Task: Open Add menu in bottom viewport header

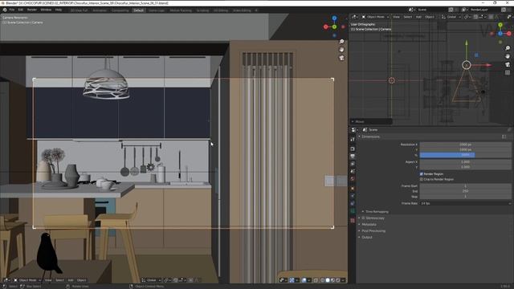Action: [x=71, y=280]
